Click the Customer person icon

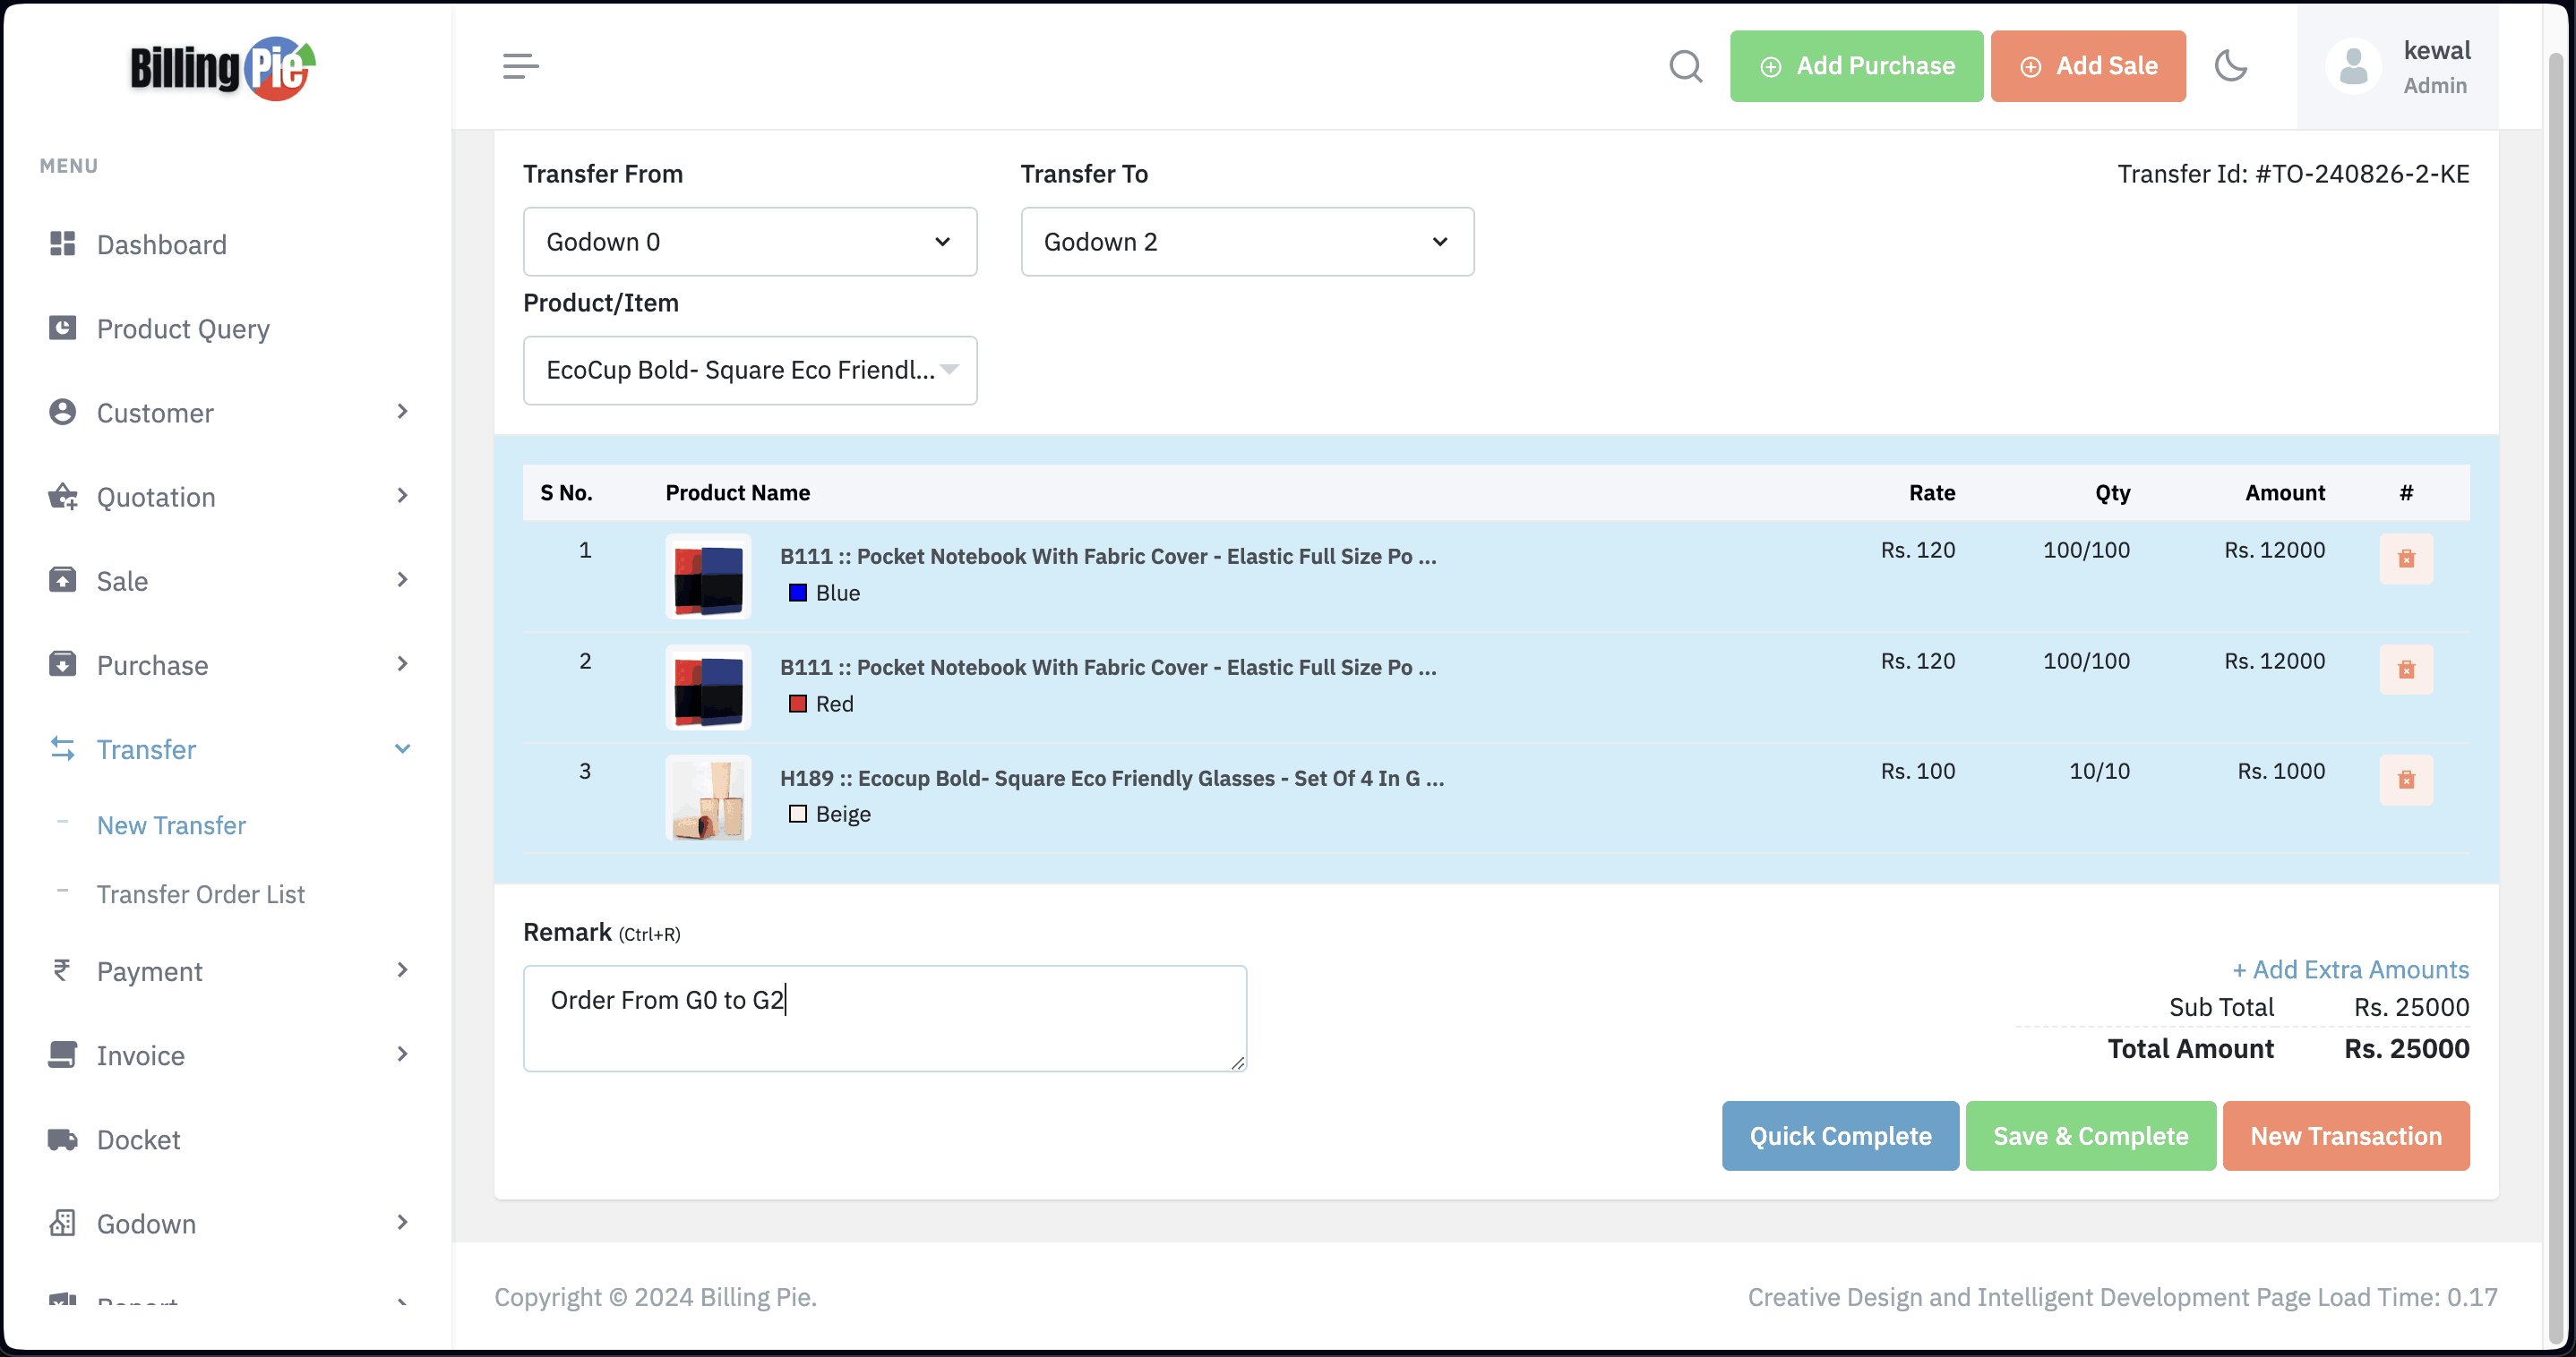[x=62, y=412]
